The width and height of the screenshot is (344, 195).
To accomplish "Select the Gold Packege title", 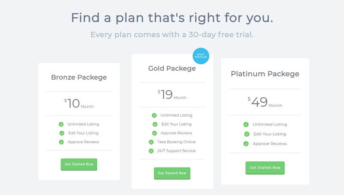I will coord(172,69).
